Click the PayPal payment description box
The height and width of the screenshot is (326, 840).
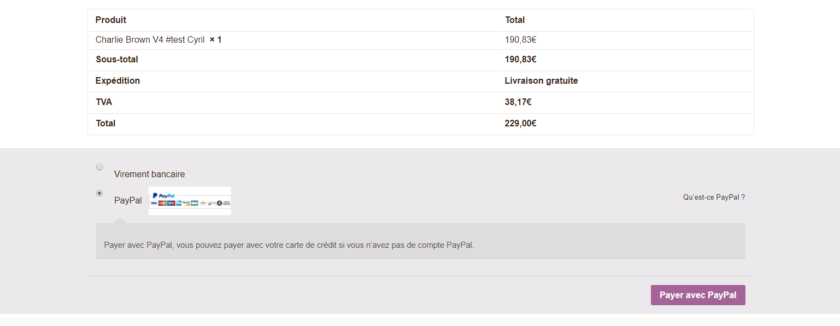421,241
